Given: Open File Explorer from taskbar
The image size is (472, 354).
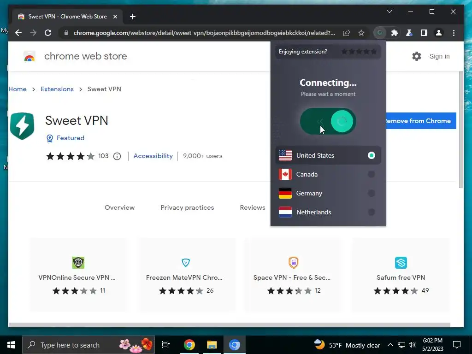Looking at the screenshot, I should 212,345.
